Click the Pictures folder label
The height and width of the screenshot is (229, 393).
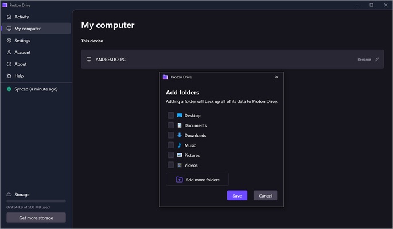192,155
